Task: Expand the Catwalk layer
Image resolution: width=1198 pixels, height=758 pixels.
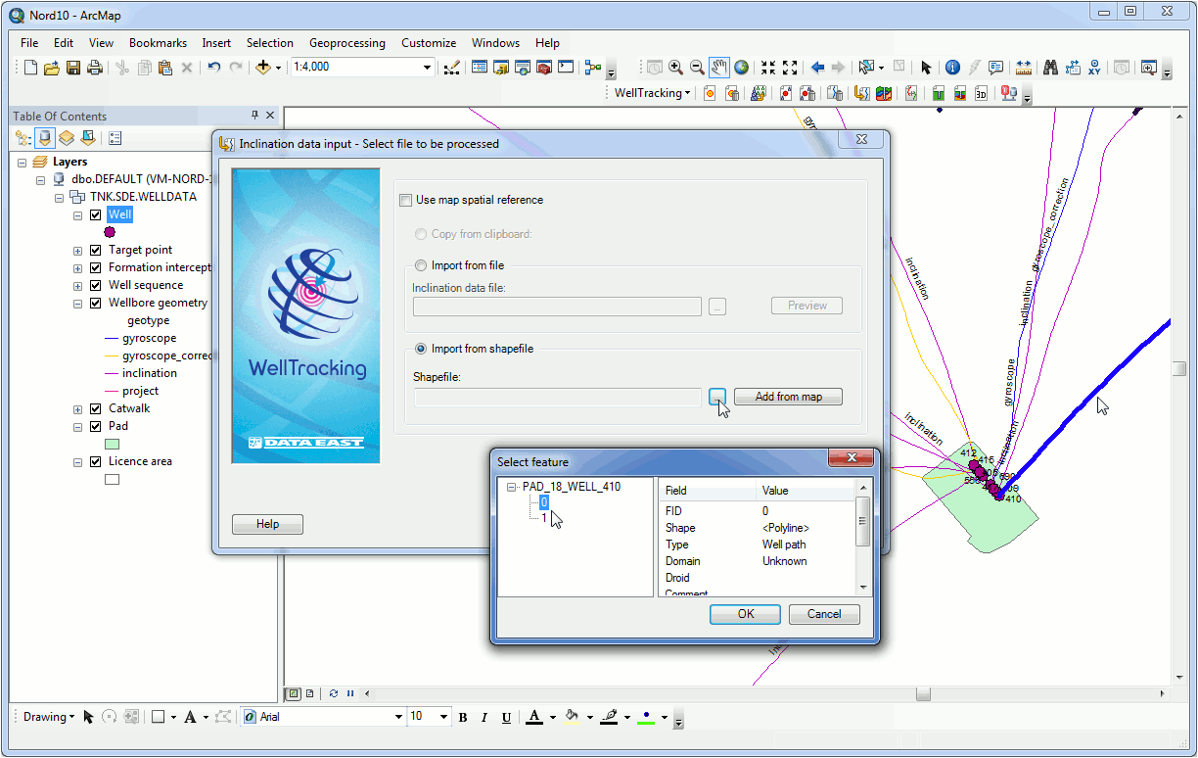Action: click(77, 408)
